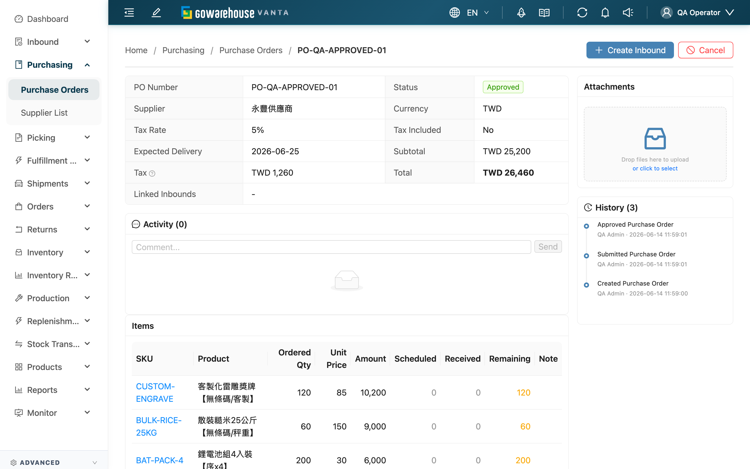Expand the Monitor menu chevron
Viewport: 750px width, 469px height.
tap(87, 412)
